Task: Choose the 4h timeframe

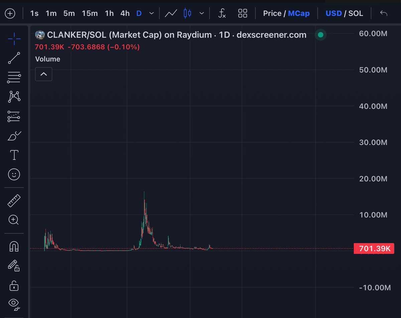Action: [125, 14]
